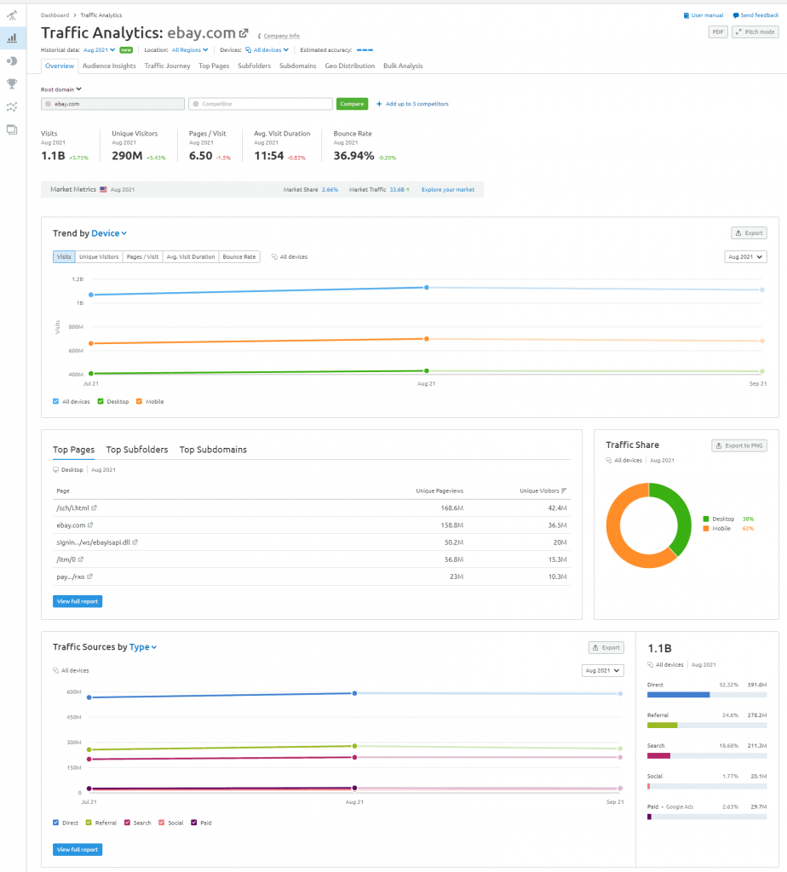Toggle Search checkbox in Traffic Sources legend

[128, 823]
